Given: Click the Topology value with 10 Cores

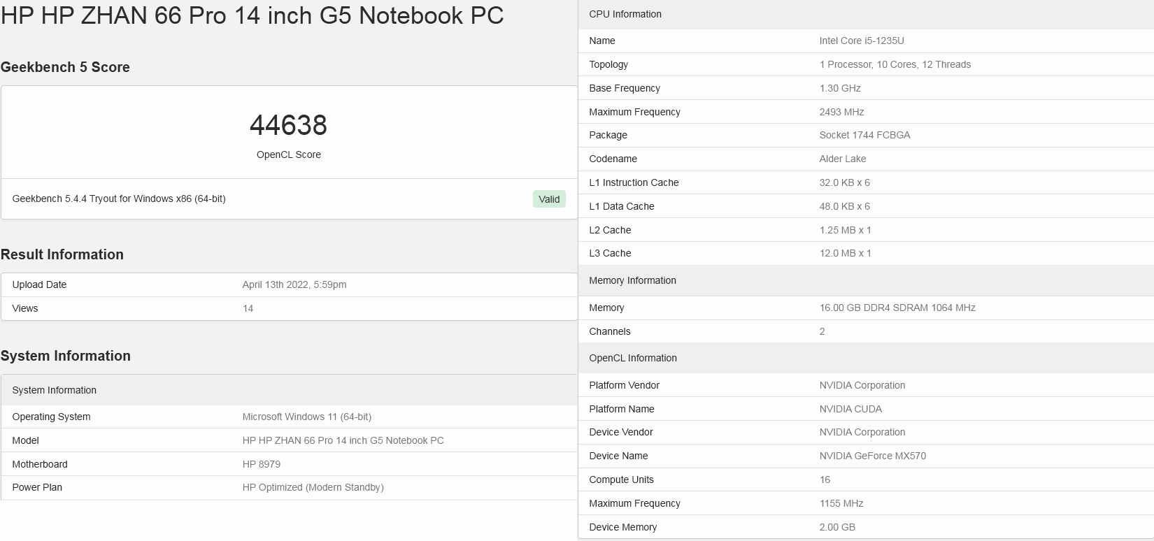Looking at the screenshot, I should [895, 64].
